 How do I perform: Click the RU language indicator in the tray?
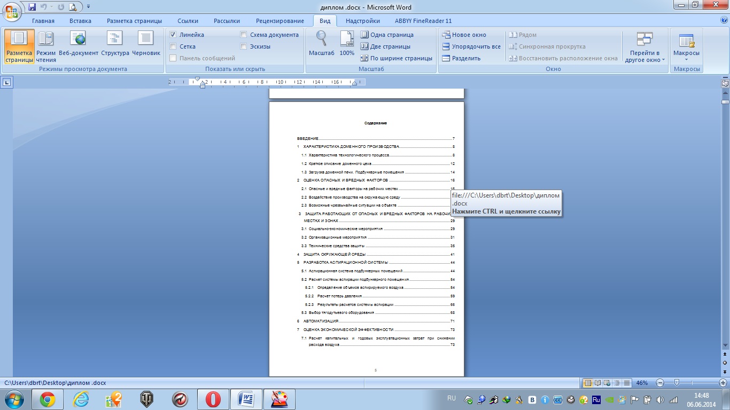click(x=452, y=398)
